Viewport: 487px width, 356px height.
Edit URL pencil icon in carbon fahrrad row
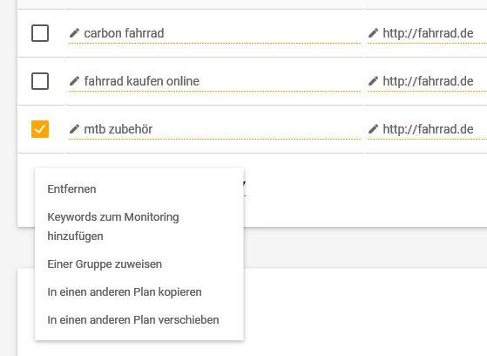373,33
